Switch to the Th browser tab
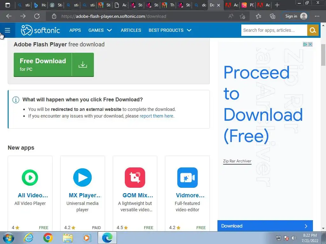 [x=168, y=5]
